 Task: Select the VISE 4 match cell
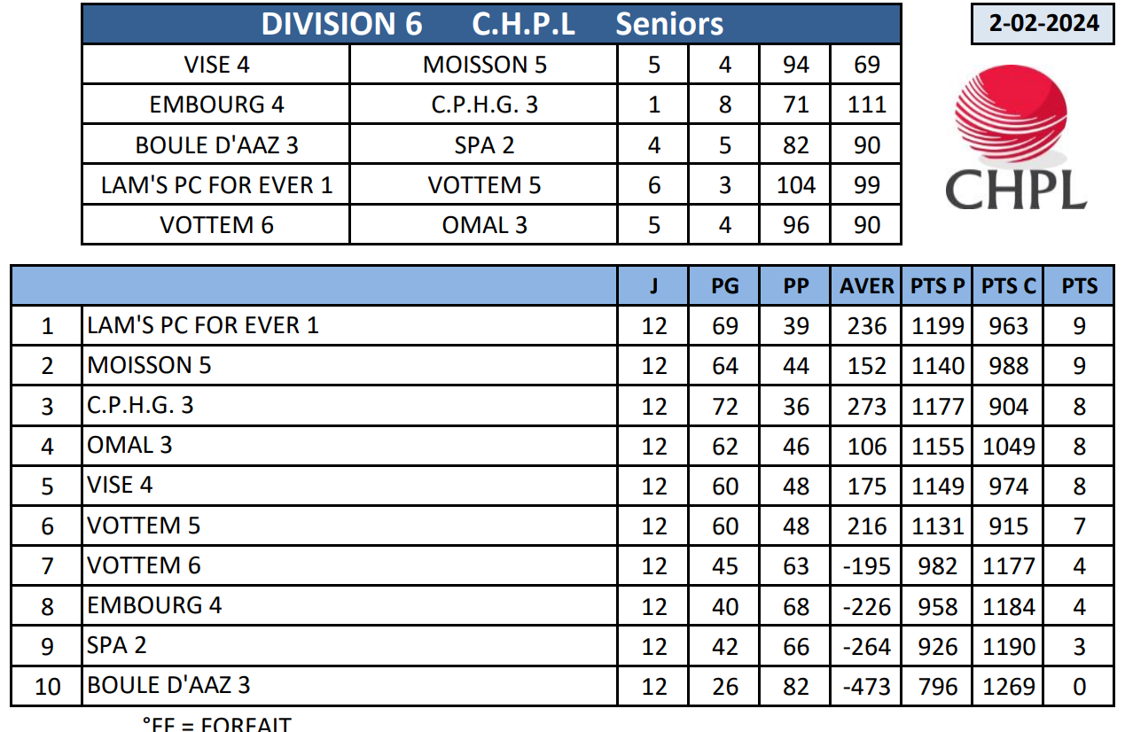[x=216, y=65]
